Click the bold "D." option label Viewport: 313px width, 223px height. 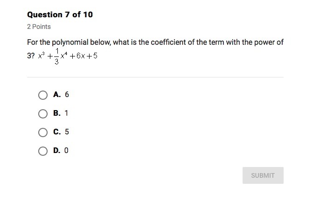pos(57,151)
